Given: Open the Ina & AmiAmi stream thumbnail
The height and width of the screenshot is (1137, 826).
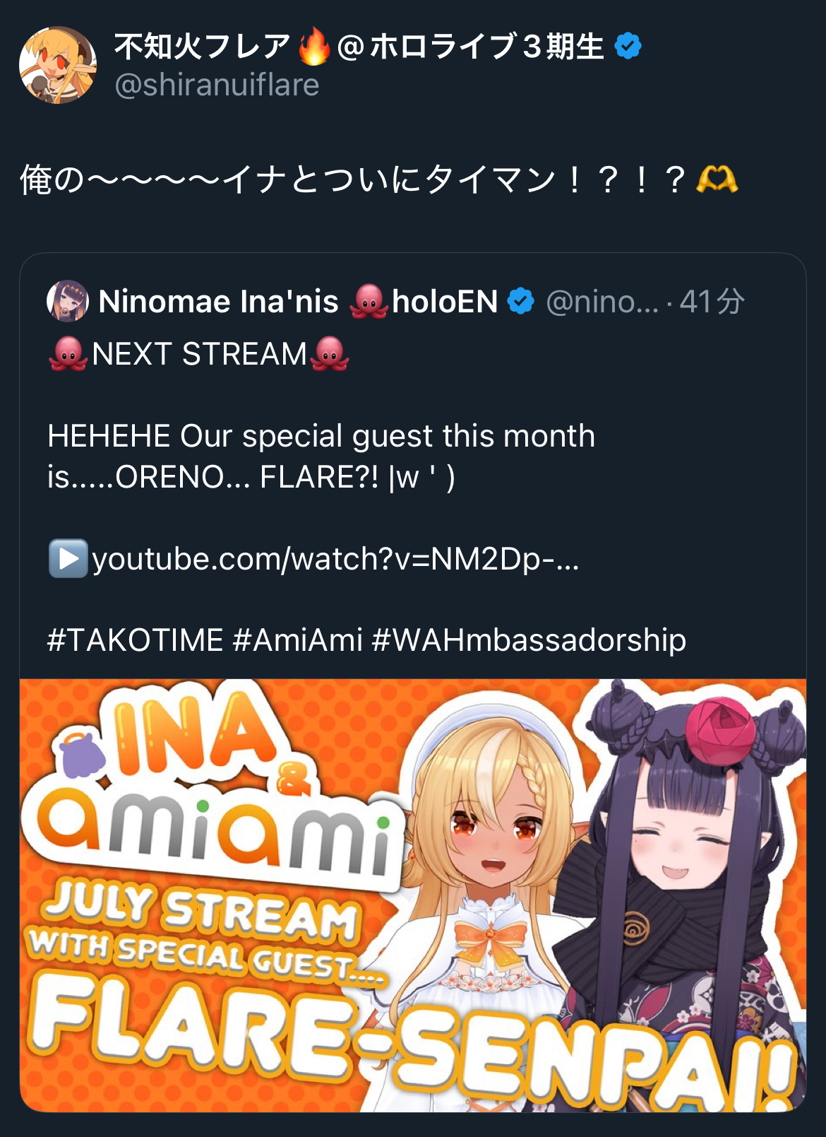Looking at the screenshot, I should [x=413, y=895].
